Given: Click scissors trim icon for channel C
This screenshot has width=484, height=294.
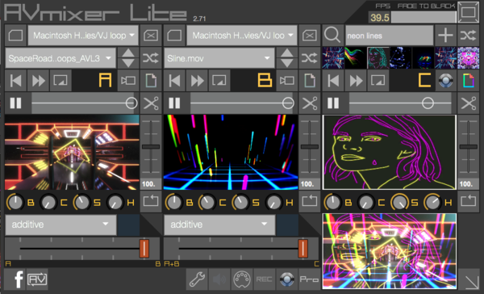Looking at the screenshot, I should [x=468, y=103].
